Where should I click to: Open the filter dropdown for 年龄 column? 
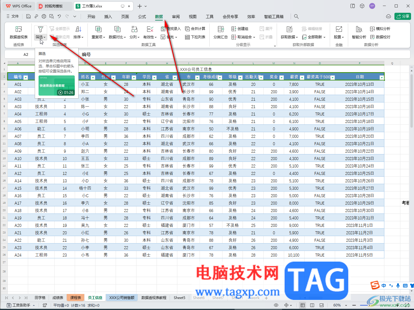pyautogui.click(x=134, y=77)
